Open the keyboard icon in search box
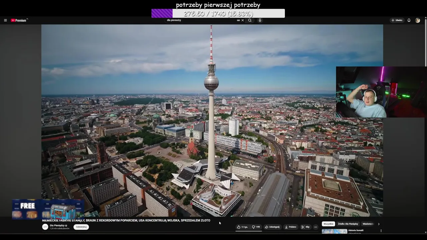 point(238,20)
